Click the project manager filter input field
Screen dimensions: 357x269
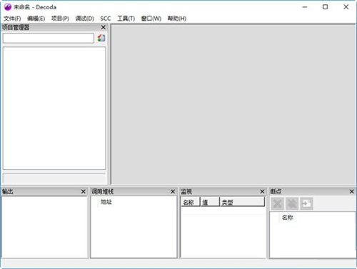tap(49, 38)
